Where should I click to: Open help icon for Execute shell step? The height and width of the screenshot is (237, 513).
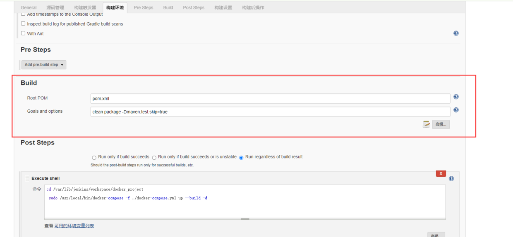click(x=451, y=179)
